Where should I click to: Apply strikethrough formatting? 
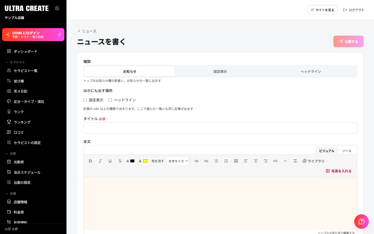[120, 161]
